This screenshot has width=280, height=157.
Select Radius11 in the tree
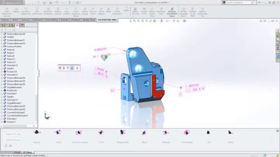[x=11, y=59]
